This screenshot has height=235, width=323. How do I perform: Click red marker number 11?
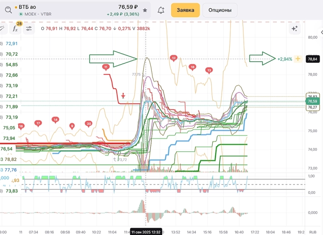[106, 67]
